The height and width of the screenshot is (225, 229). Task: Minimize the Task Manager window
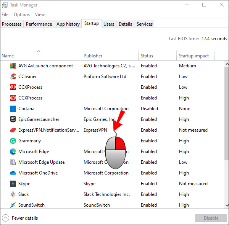(x=187, y=5)
